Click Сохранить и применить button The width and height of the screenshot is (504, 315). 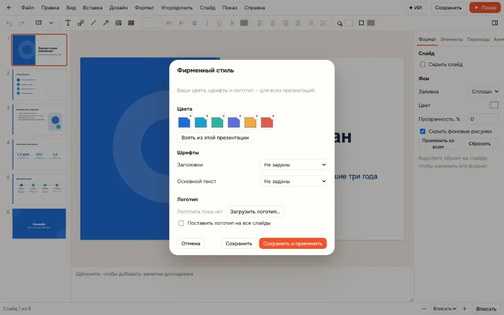click(x=293, y=243)
